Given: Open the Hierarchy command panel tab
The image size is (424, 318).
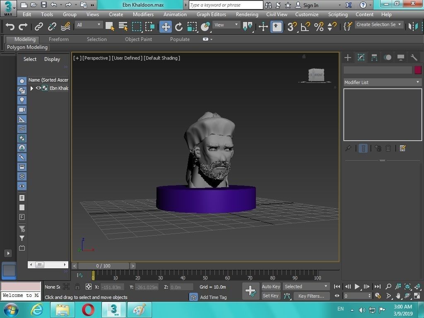Looking at the screenshot, I should pos(374,57).
